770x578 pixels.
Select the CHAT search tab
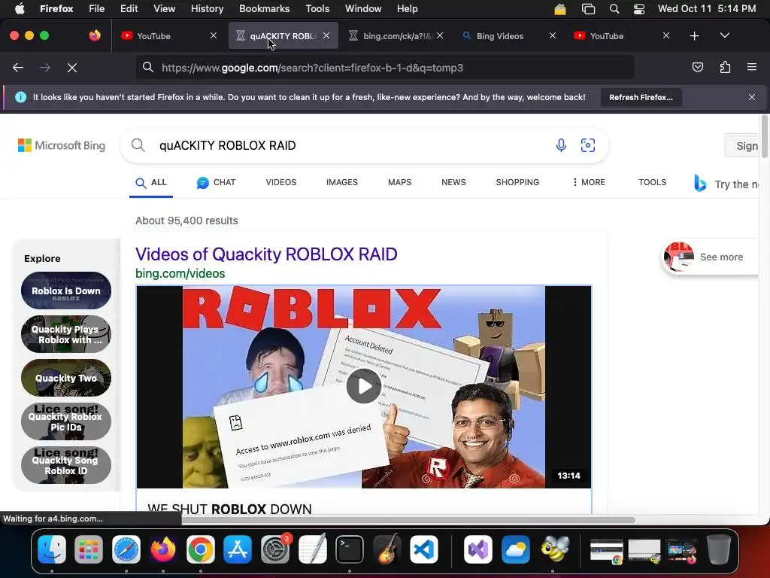pyautogui.click(x=216, y=182)
